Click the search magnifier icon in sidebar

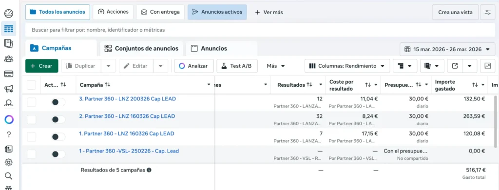(x=9, y=176)
